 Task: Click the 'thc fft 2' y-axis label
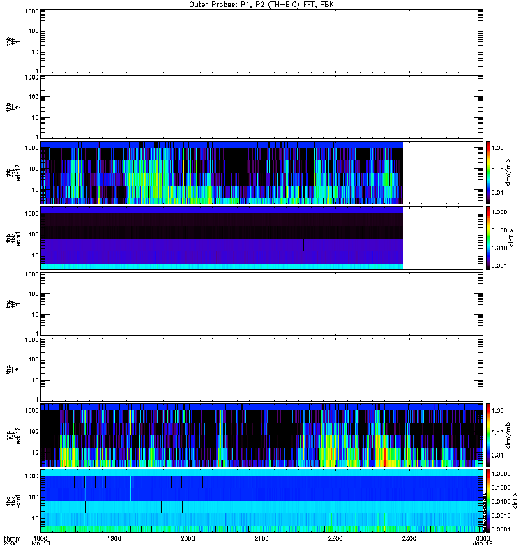pos(13,370)
